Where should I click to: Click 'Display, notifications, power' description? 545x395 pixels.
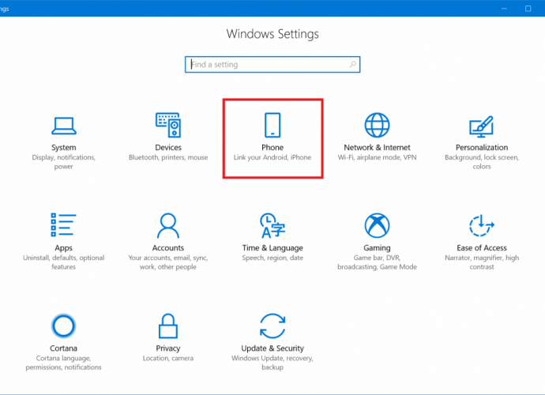coord(64,162)
